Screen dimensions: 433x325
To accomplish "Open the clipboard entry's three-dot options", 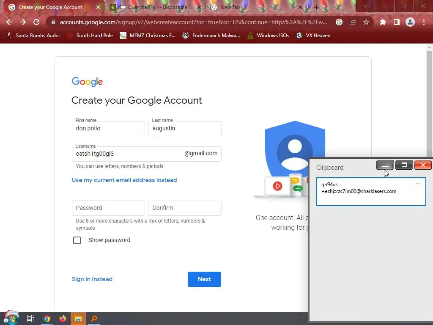I will click(418, 184).
